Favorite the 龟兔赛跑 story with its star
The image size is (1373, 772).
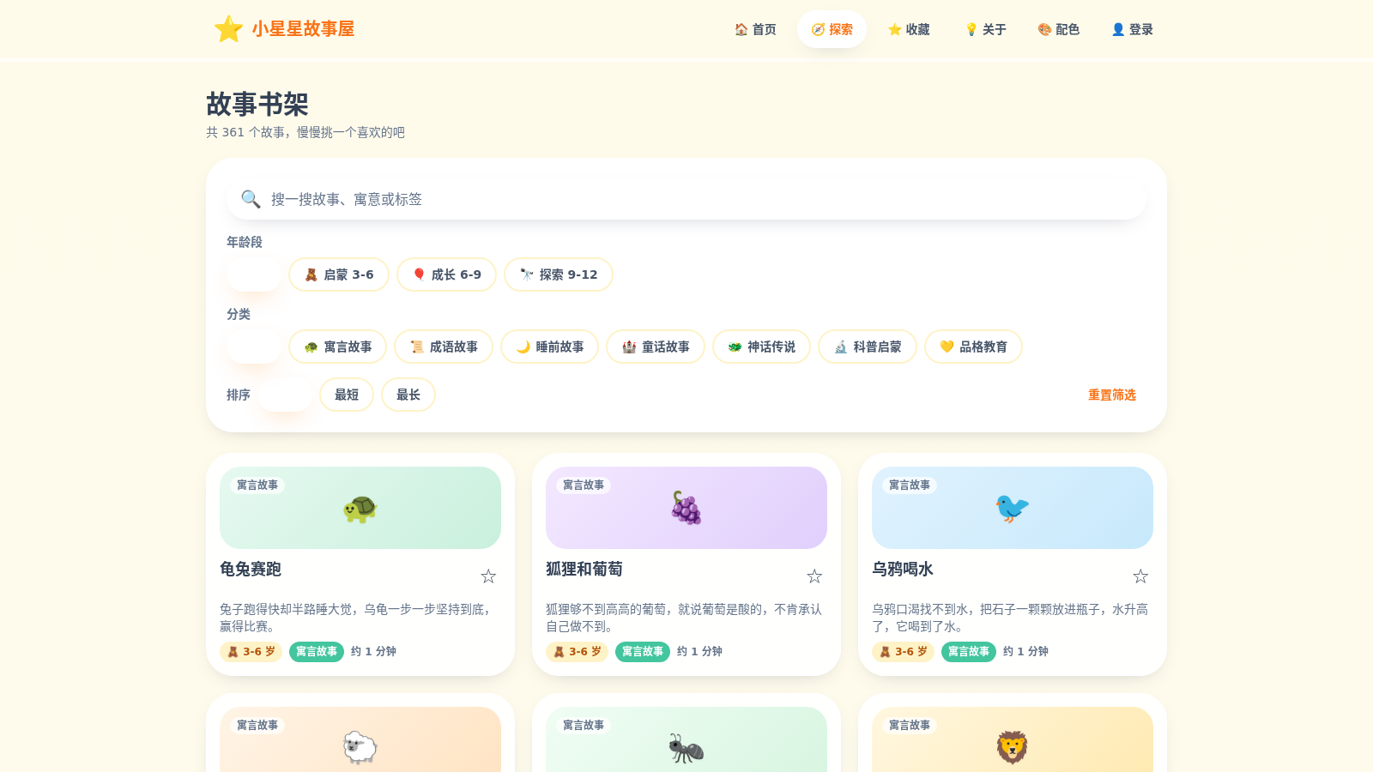tap(488, 576)
